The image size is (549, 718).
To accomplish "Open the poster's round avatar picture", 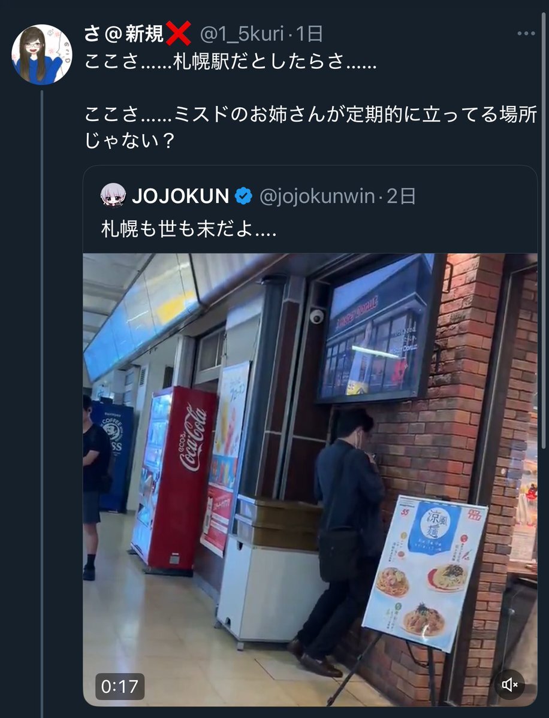I will [42, 54].
